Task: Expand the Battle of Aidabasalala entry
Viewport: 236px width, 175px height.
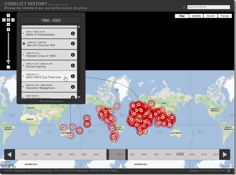Action: pos(23,33)
